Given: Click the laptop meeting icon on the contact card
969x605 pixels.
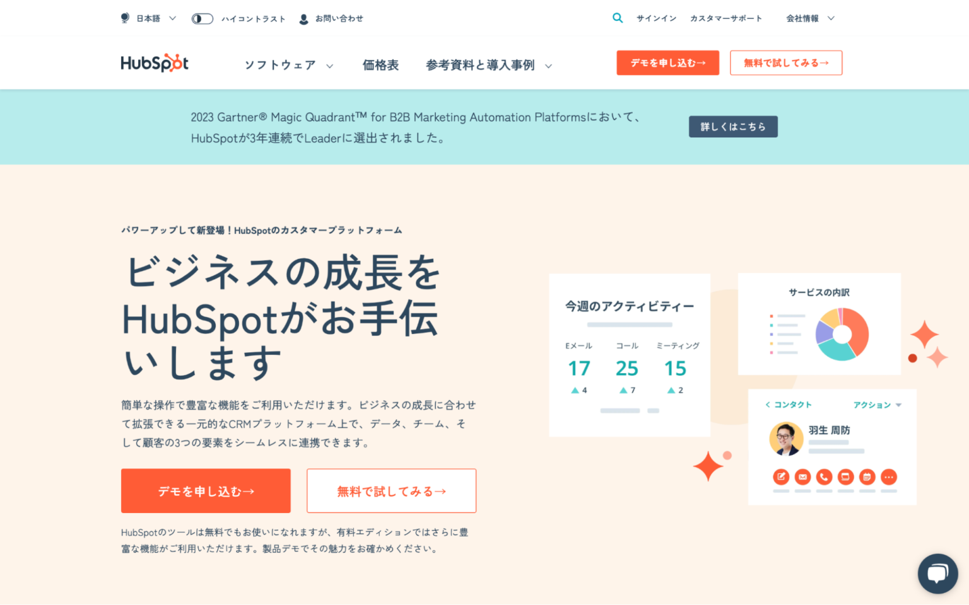Looking at the screenshot, I should click(x=845, y=477).
